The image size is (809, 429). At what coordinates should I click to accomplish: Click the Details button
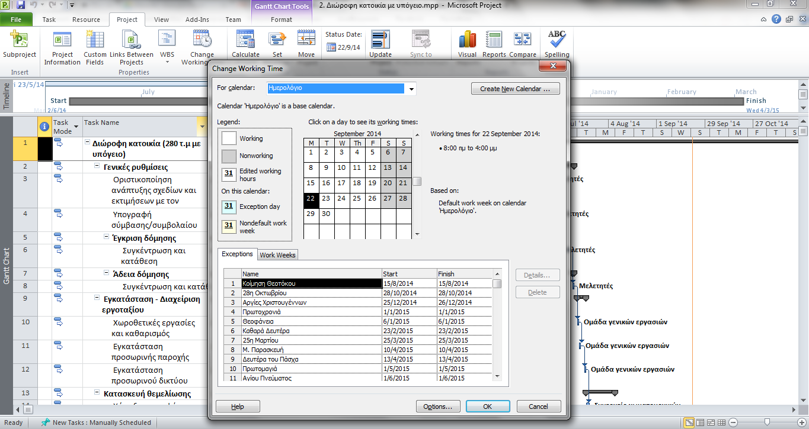tap(538, 275)
